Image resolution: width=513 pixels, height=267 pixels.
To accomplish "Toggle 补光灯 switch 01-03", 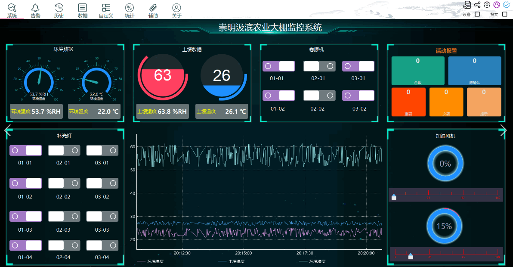I will click(x=25, y=217).
